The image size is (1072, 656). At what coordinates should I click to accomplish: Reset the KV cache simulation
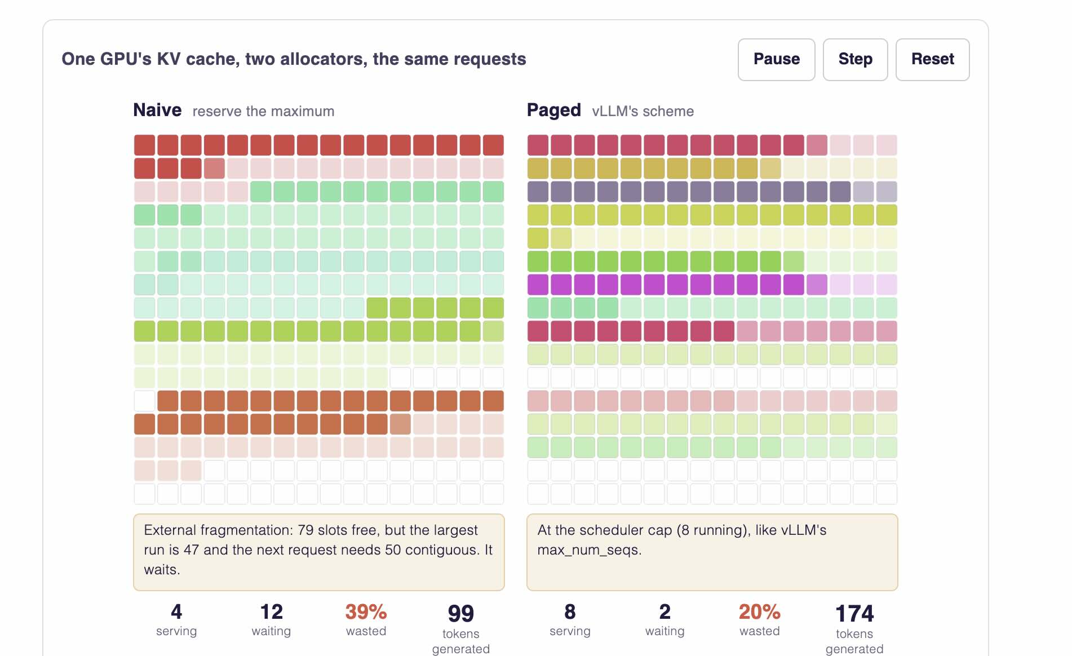[x=932, y=60]
